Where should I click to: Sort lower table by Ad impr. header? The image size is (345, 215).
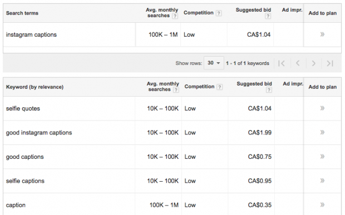pos(293,84)
